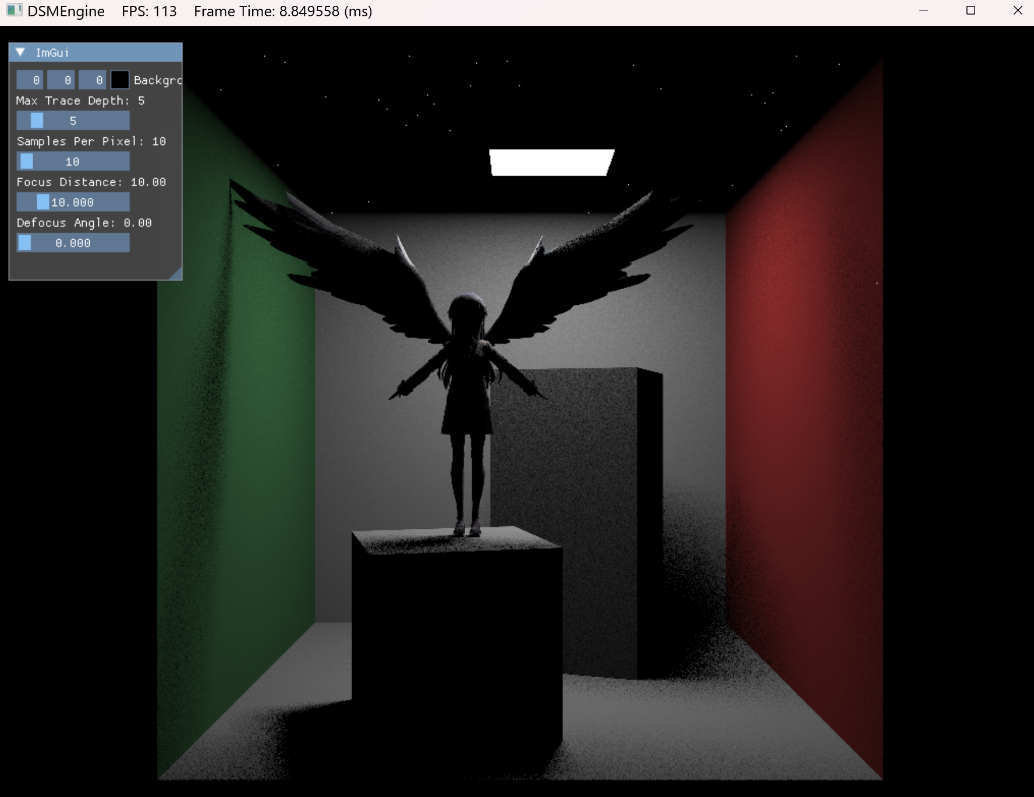This screenshot has height=797, width=1034.
Task: Maximize the DSMEngine window
Action: [971, 11]
